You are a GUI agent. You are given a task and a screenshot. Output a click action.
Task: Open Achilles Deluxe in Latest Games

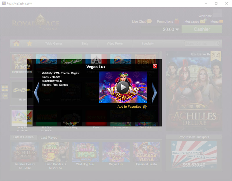25,152
